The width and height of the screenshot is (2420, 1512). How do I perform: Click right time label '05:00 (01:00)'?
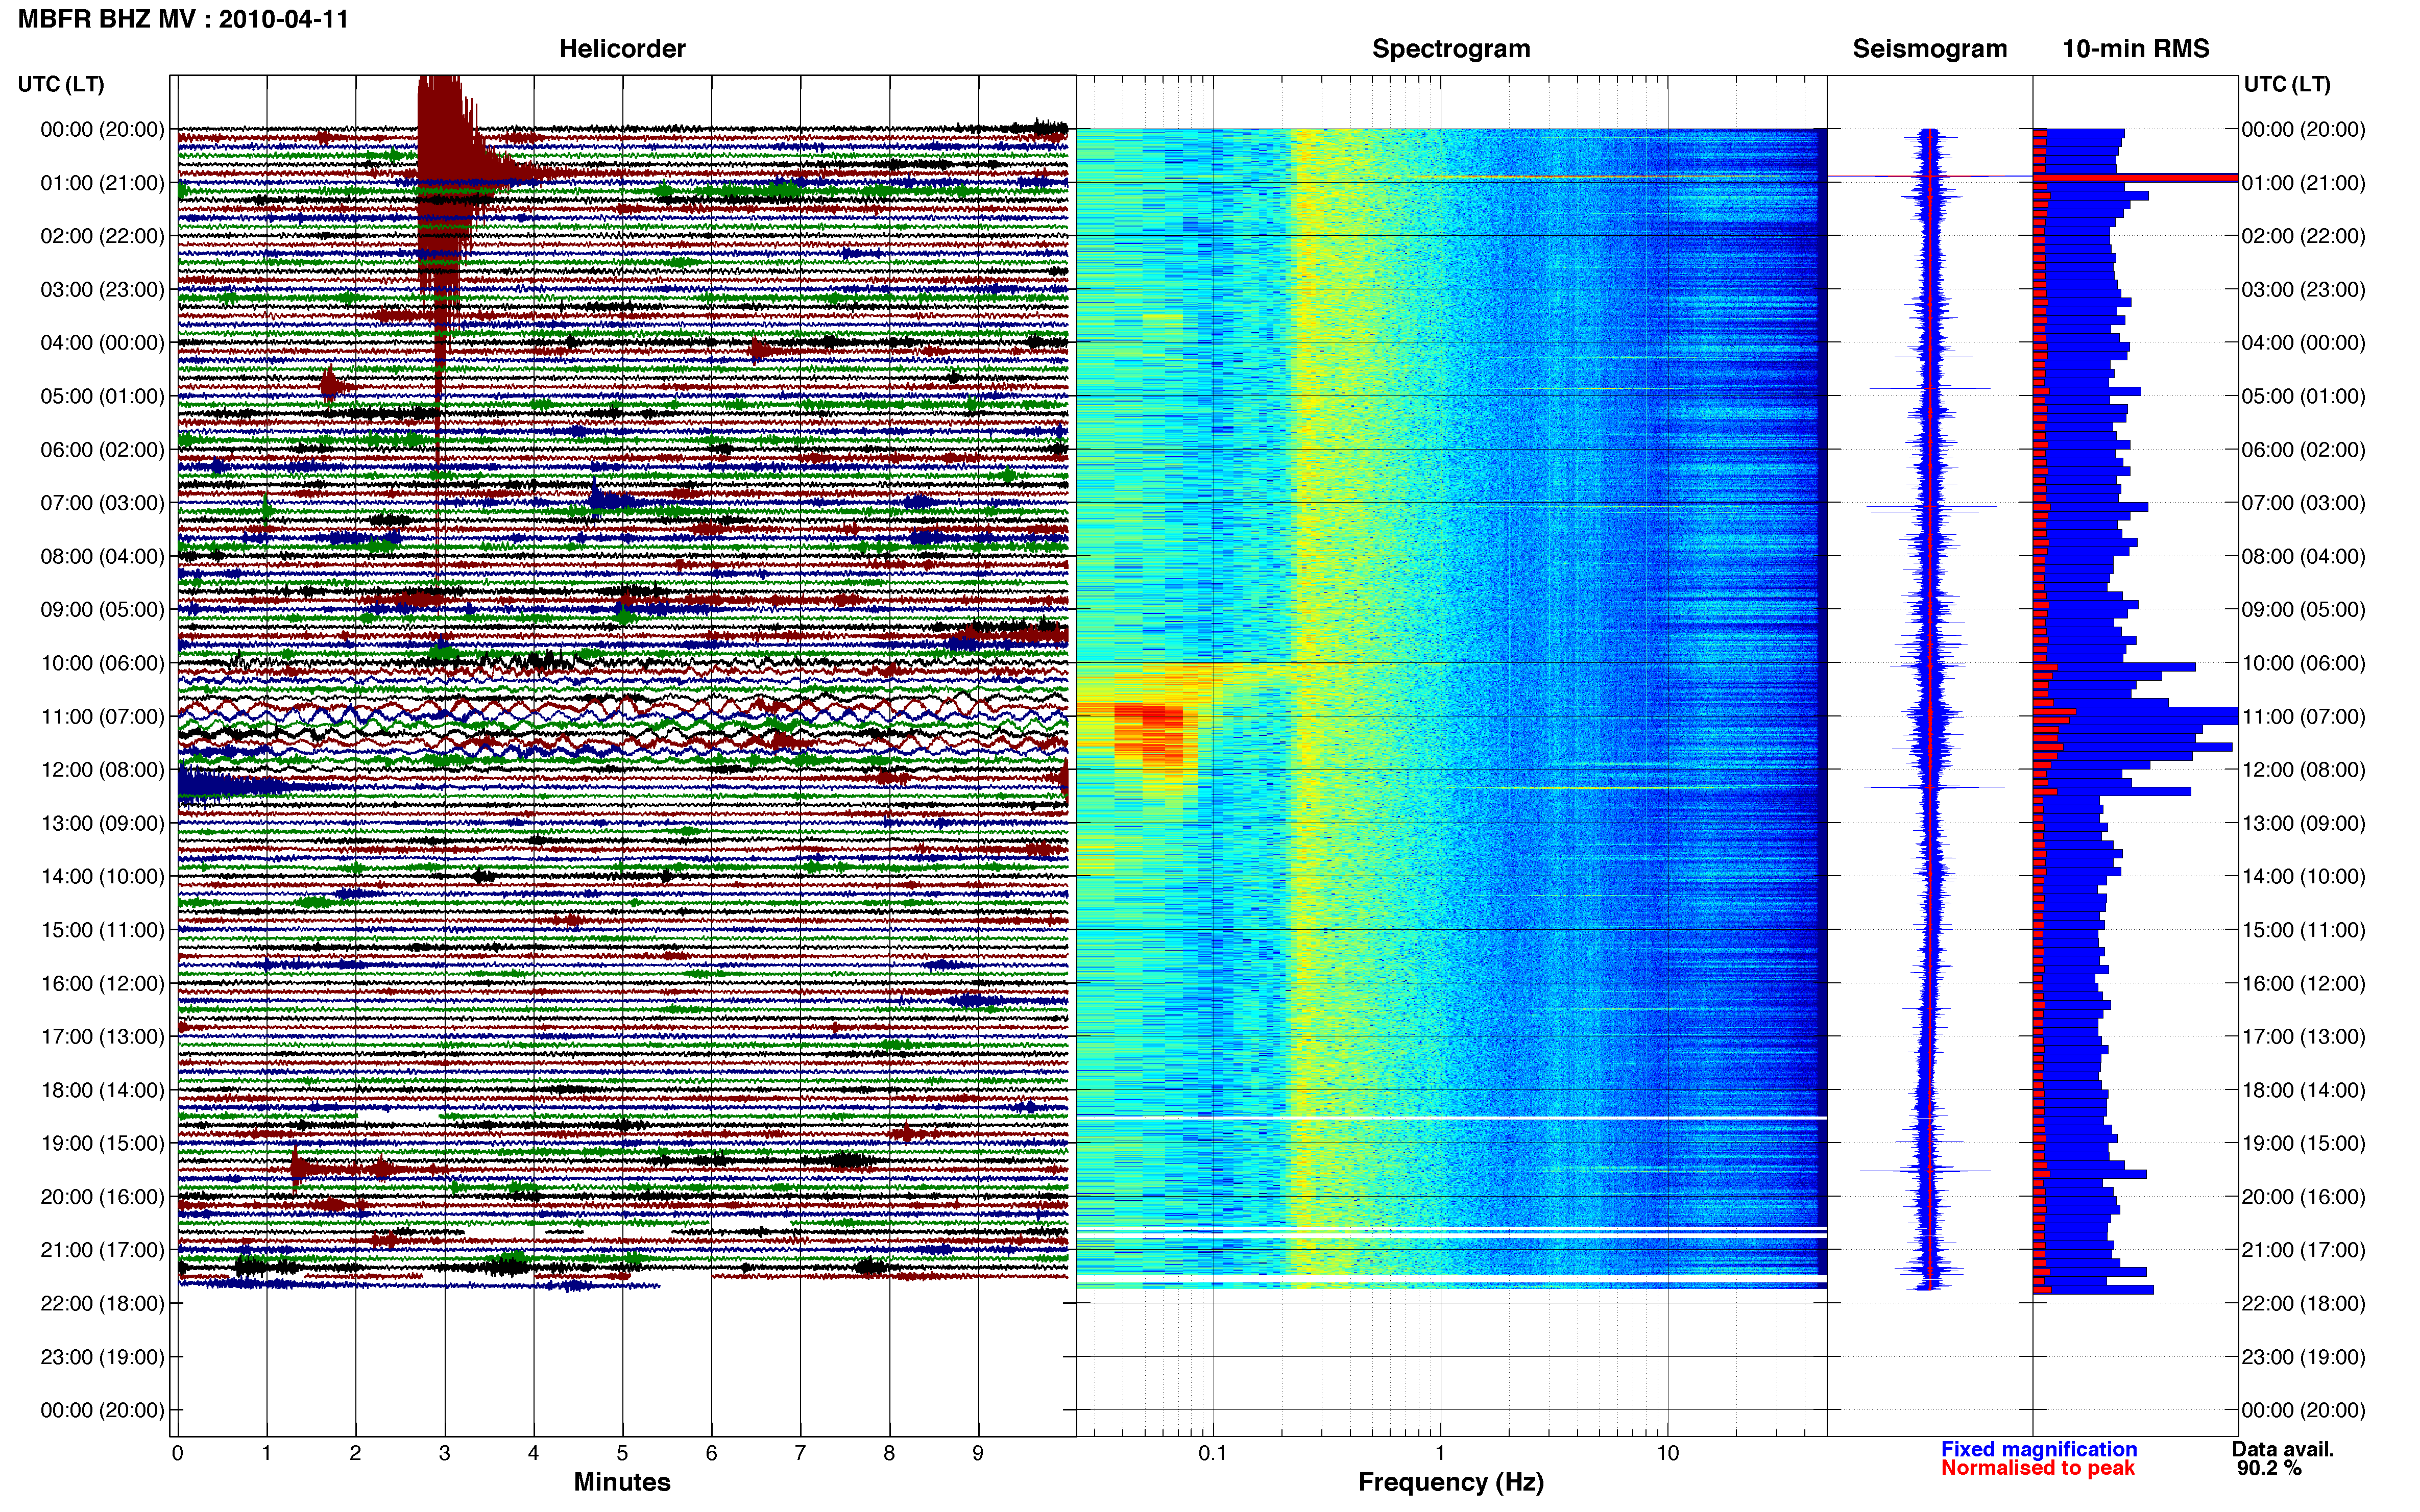[2303, 396]
